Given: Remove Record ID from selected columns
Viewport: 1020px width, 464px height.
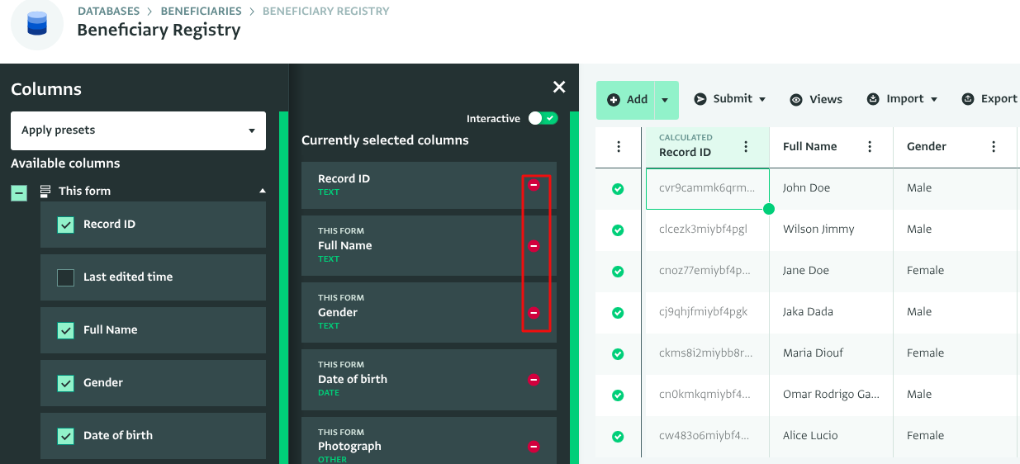Looking at the screenshot, I should pos(534,185).
